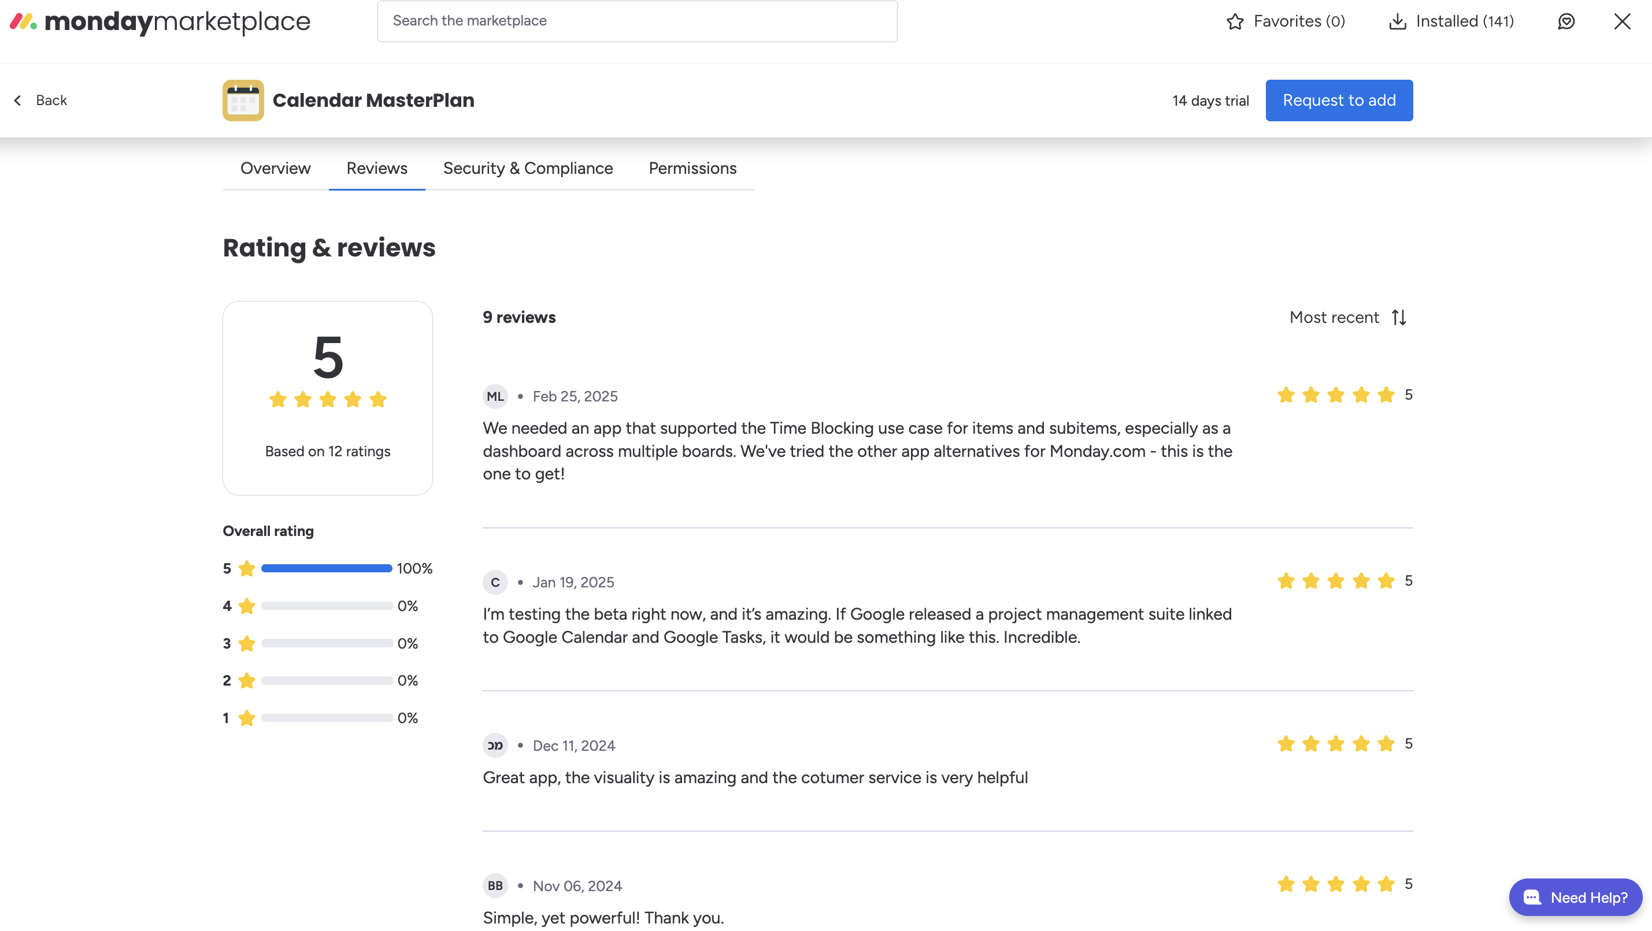Click the star icon in the 1-star rating row
This screenshot has height=931, width=1652.
[247, 719]
